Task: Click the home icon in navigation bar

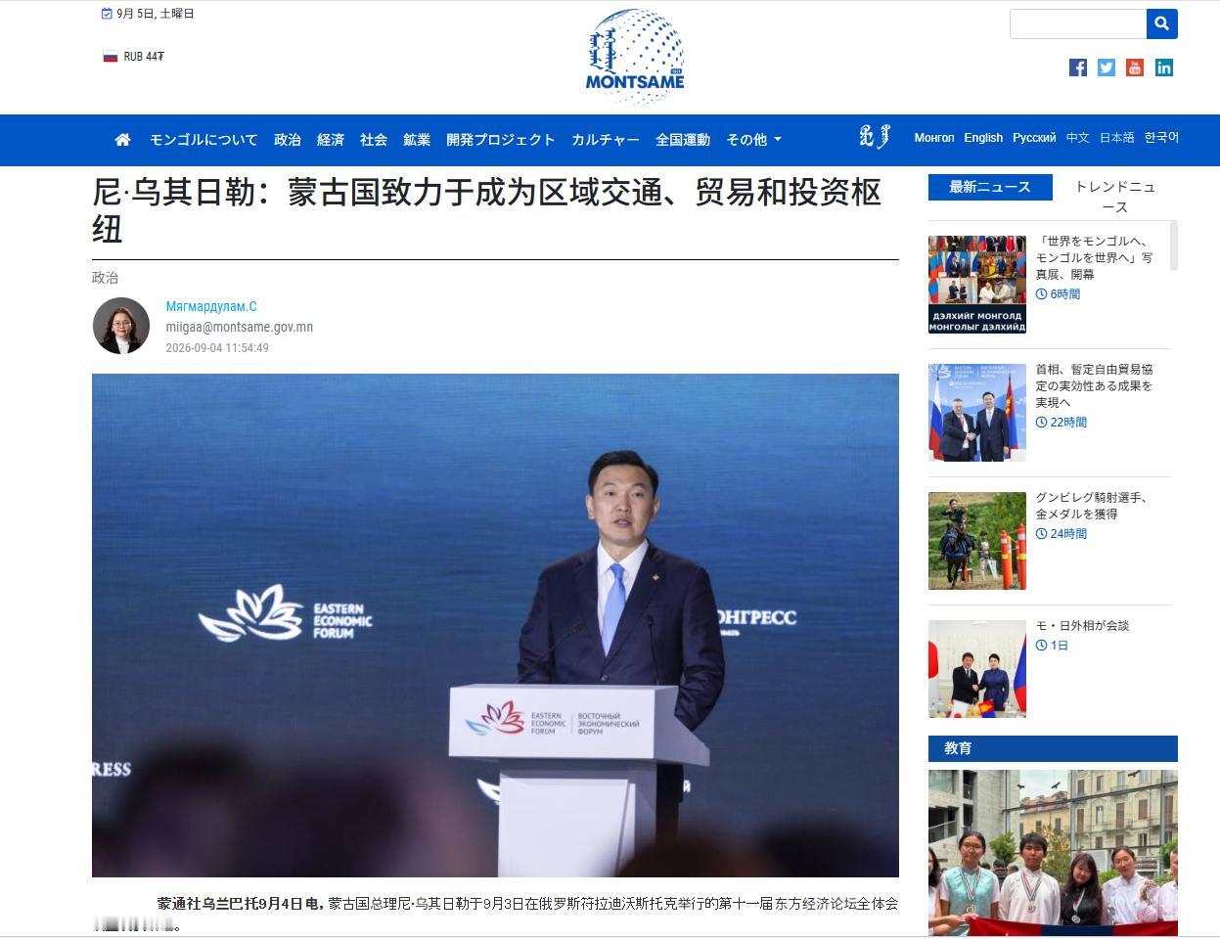Action: coord(122,140)
